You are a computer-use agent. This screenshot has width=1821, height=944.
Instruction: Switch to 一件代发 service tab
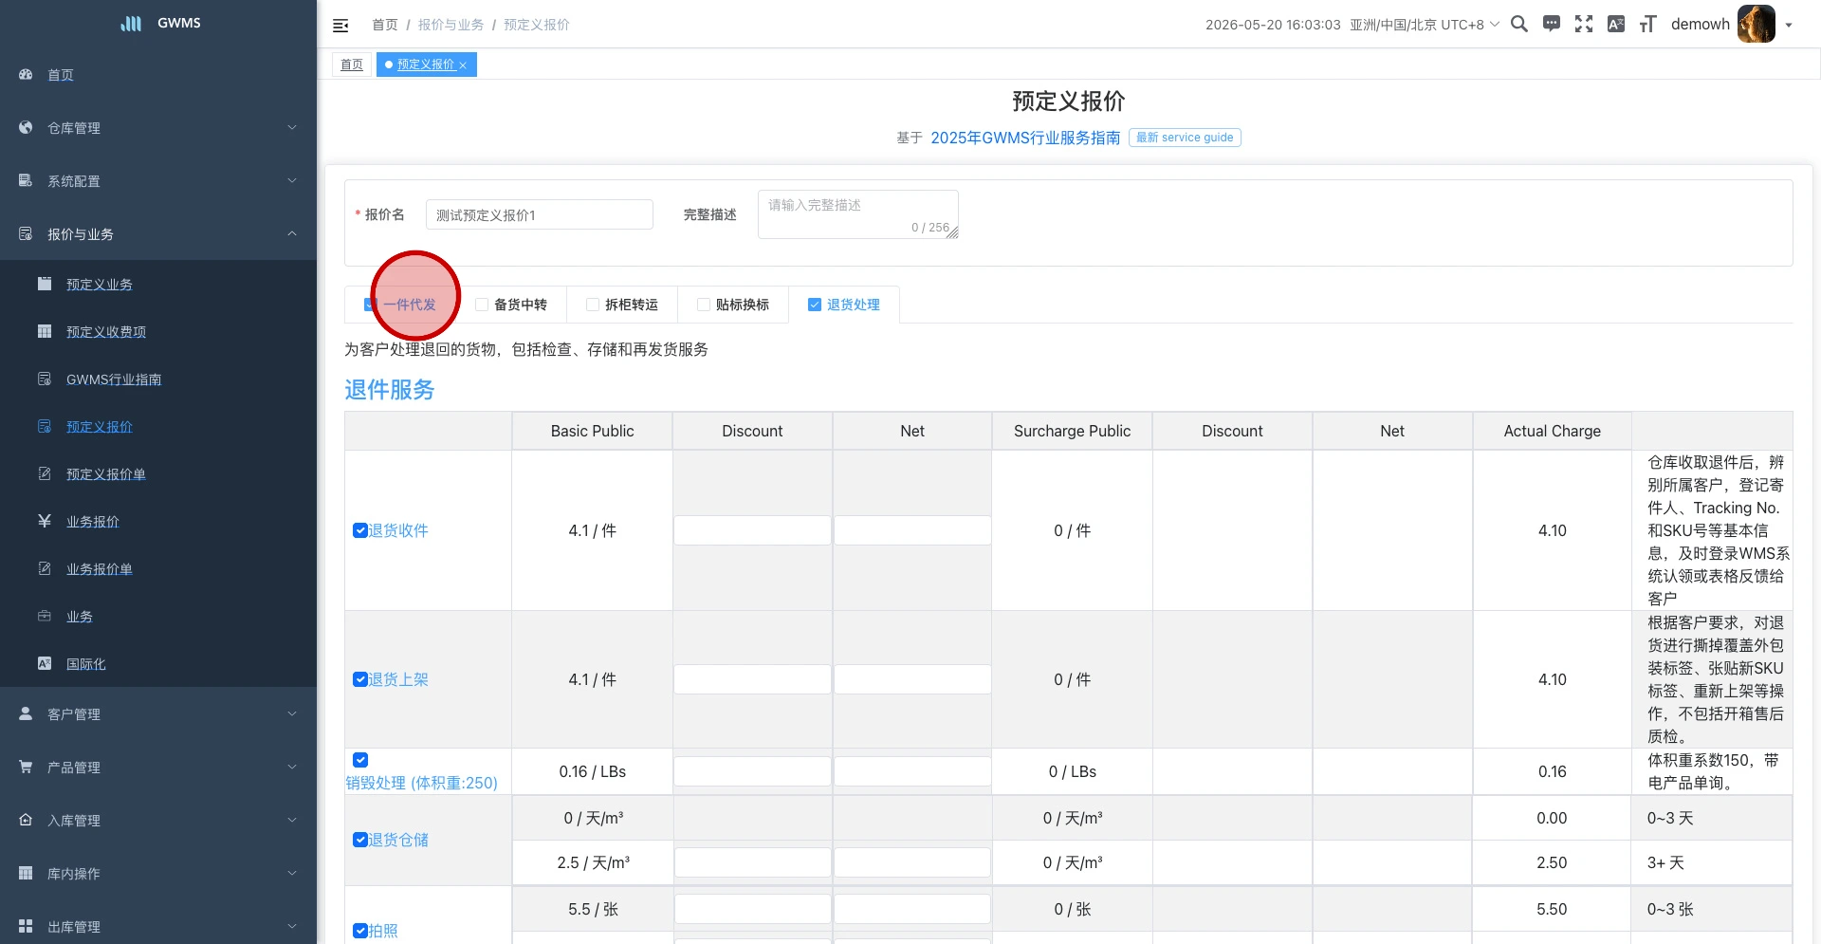pyautogui.click(x=410, y=305)
